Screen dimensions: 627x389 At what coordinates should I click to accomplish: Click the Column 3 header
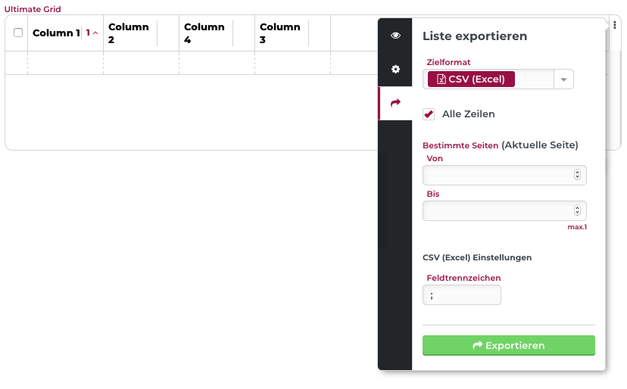coord(280,33)
